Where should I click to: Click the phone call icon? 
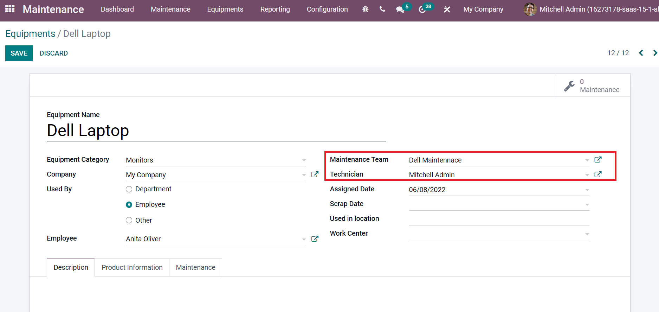coord(382,9)
